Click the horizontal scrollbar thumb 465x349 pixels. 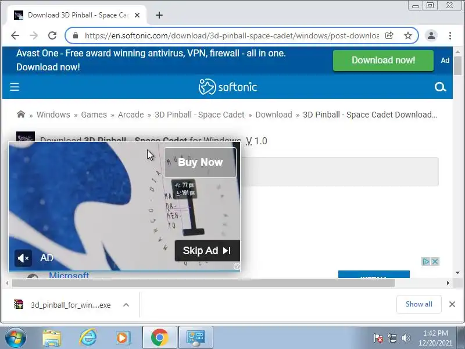(x=203, y=283)
